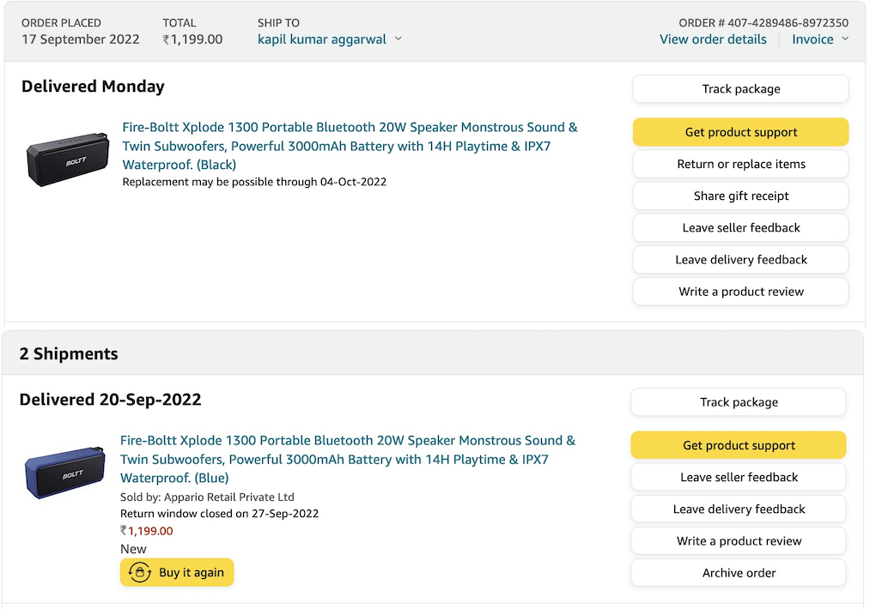Click the Invoice link

pos(812,39)
